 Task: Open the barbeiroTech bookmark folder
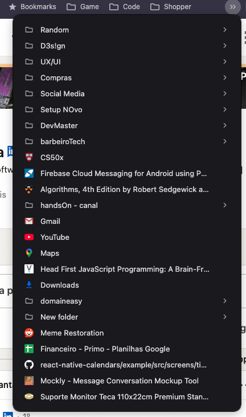click(x=127, y=141)
